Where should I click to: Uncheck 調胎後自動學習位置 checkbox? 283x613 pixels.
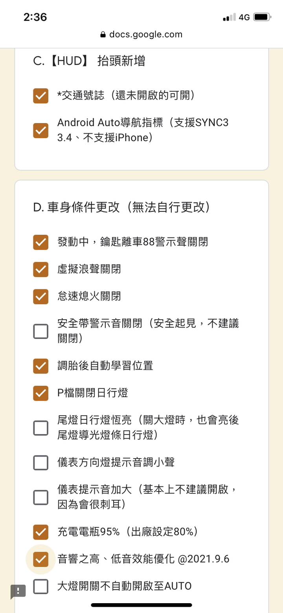click(x=41, y=366)
